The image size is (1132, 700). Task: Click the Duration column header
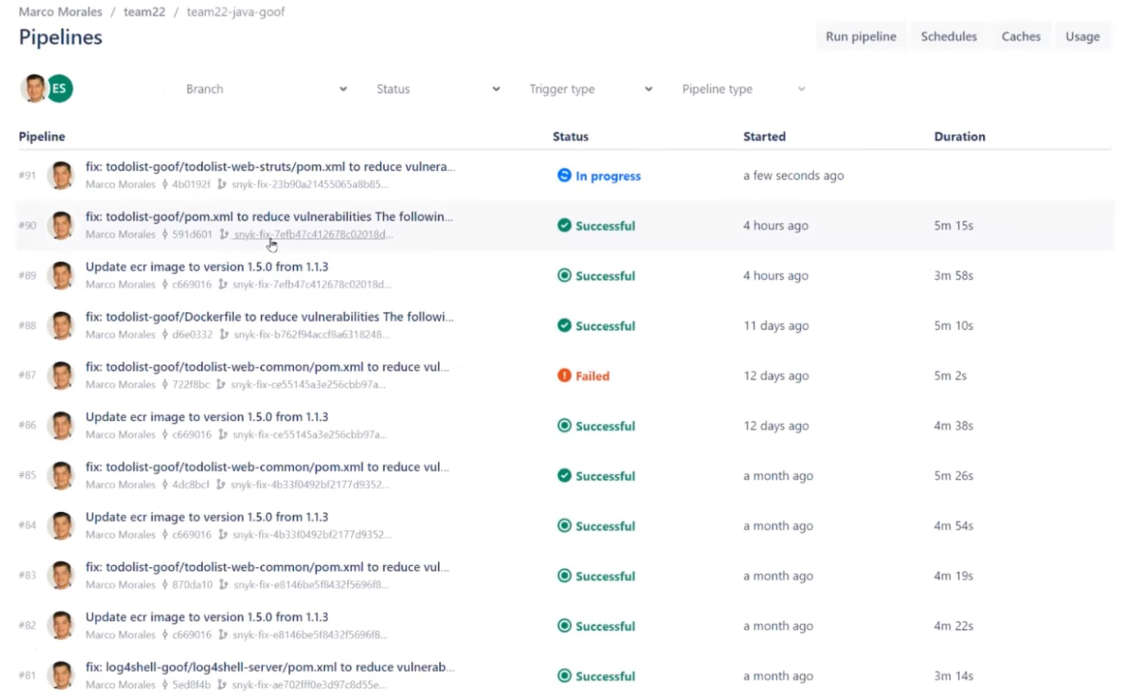[959, 137]
